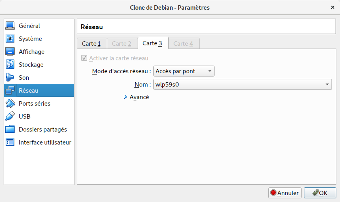Select the Système chip icon

[10, 38]
